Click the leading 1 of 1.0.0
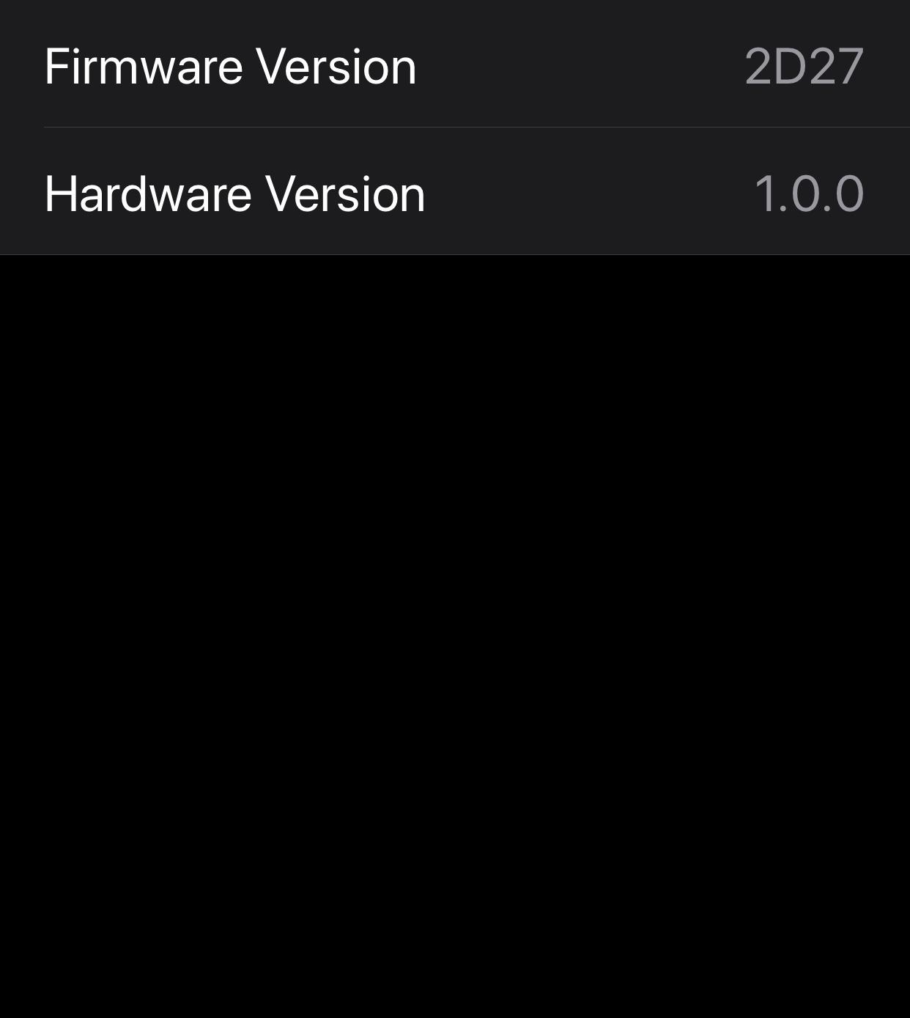910x1018 pixels. 764,194
